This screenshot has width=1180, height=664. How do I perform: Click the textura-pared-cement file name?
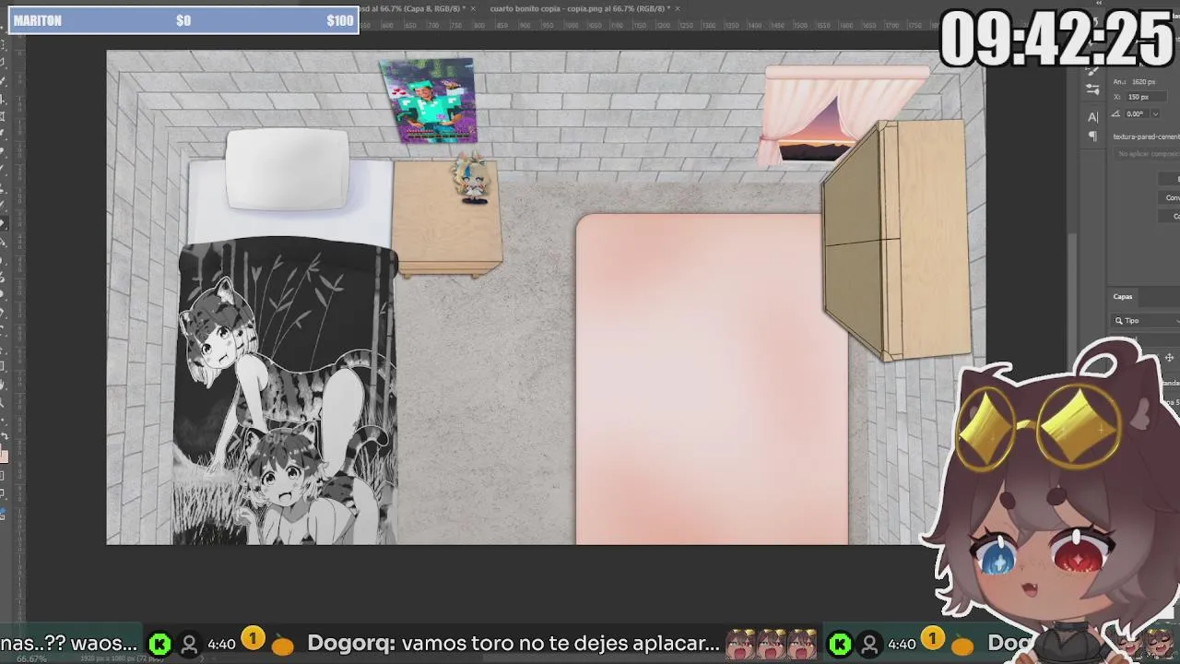point(1146,136)
